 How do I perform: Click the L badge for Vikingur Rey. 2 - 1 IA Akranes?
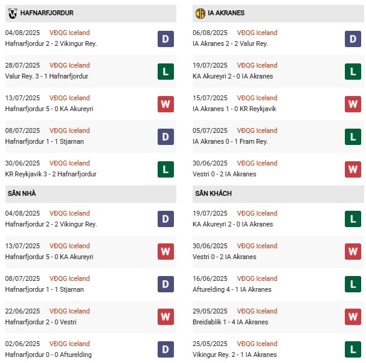pos(353,350)
